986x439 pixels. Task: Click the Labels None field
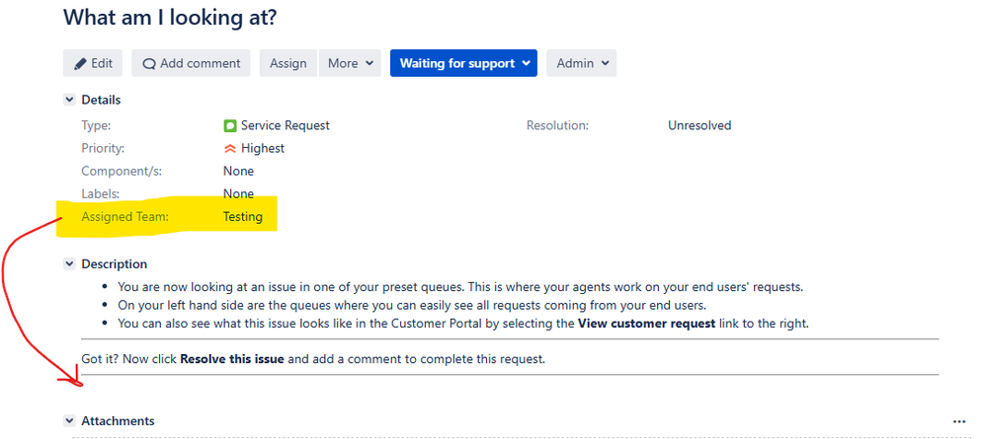pyautogui.click(x=238, y=193)
